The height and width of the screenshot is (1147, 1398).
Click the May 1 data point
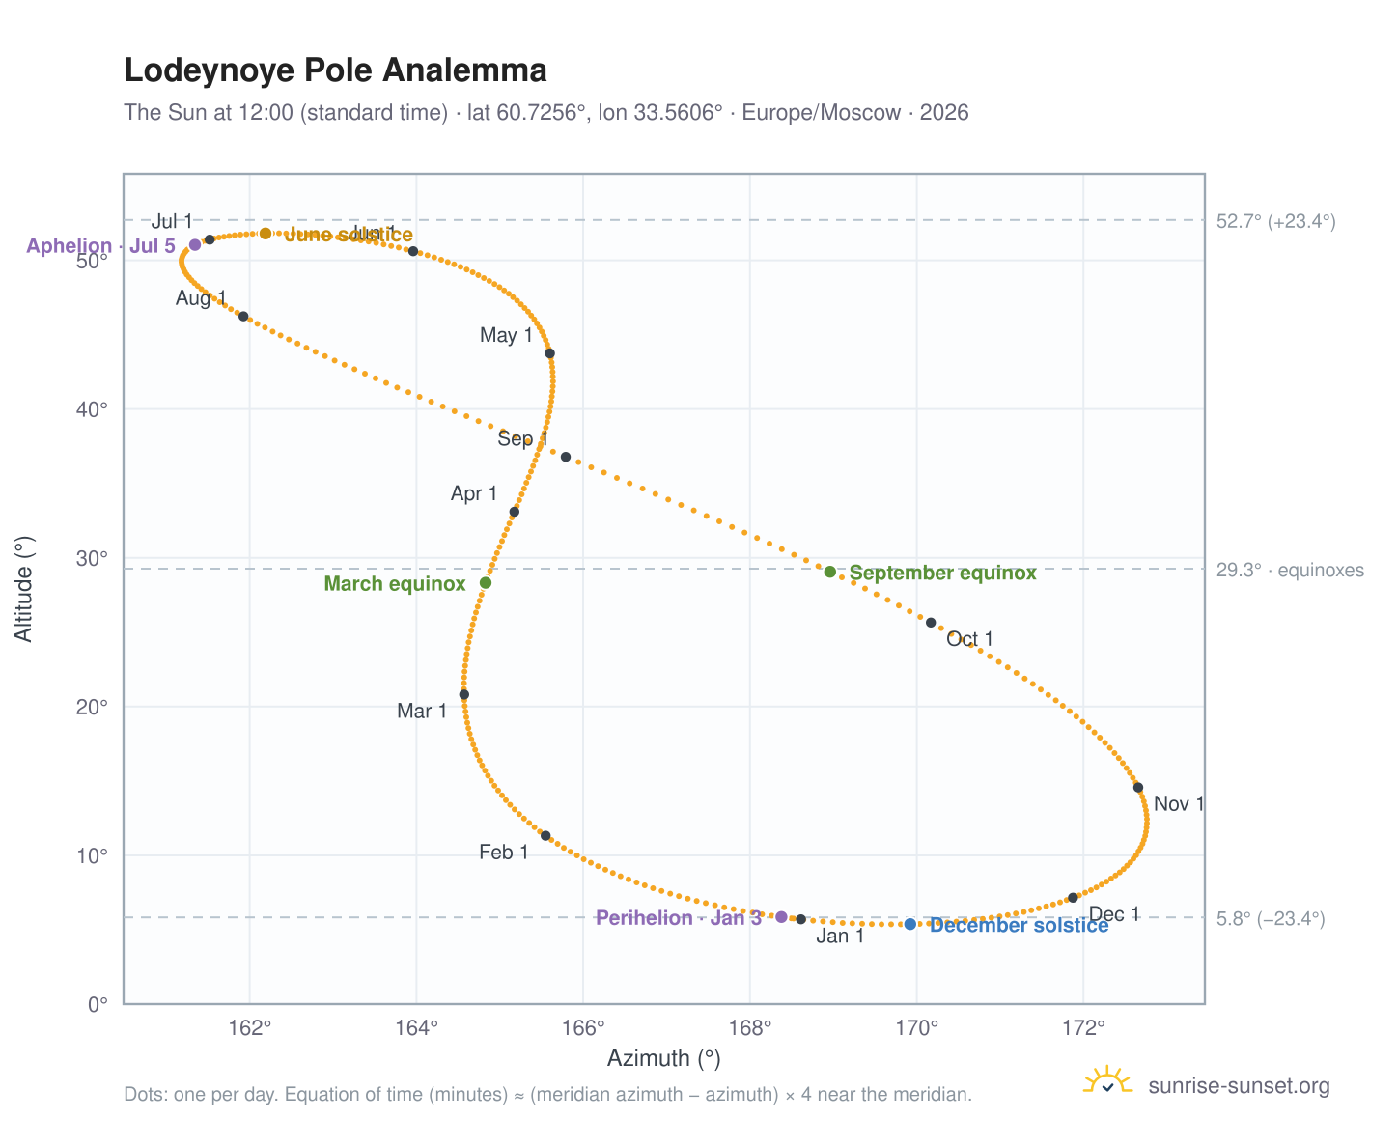click(550, 353)
